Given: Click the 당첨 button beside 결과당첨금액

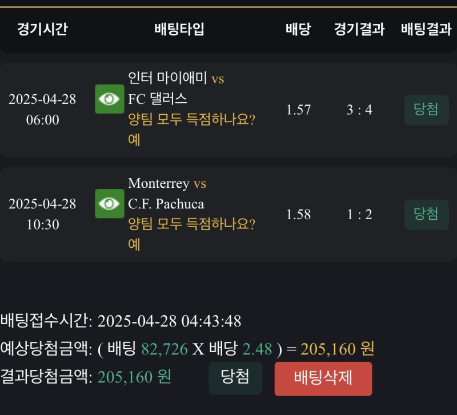Looking at the screenshot, I should [x=235, y=378].
